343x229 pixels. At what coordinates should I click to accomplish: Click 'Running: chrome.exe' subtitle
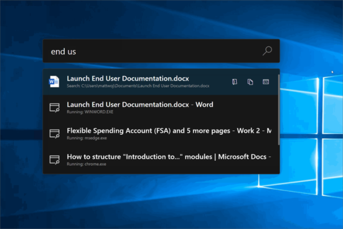(x=87, y=164)
